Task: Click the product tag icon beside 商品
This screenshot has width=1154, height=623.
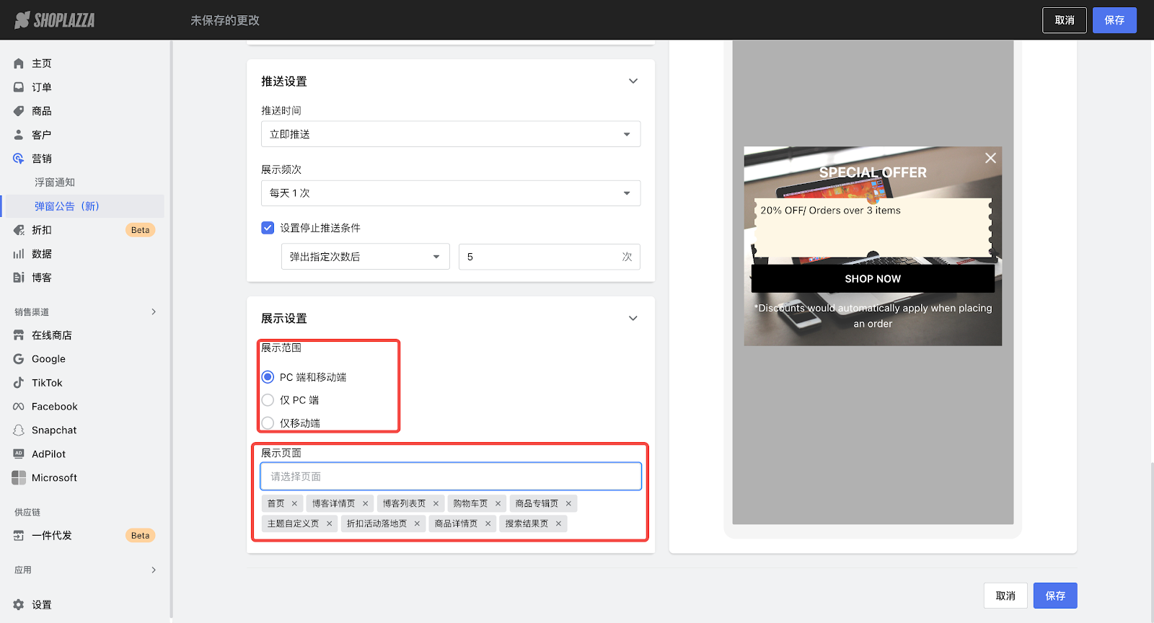Action: [19, 111]
